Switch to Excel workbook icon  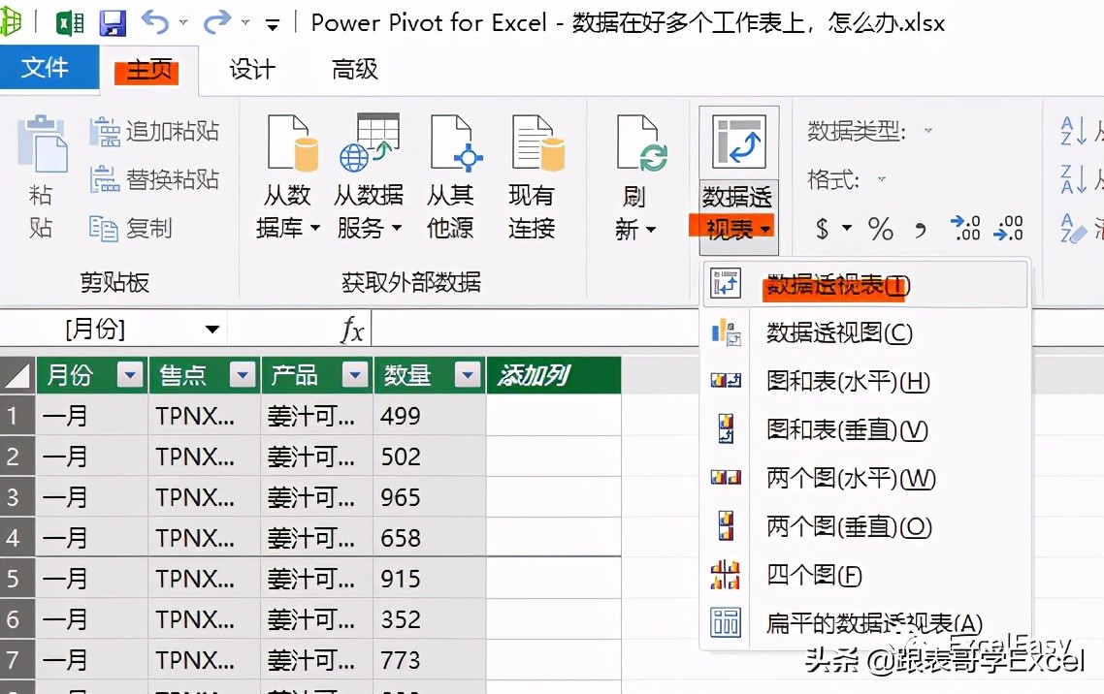[70, 22]
